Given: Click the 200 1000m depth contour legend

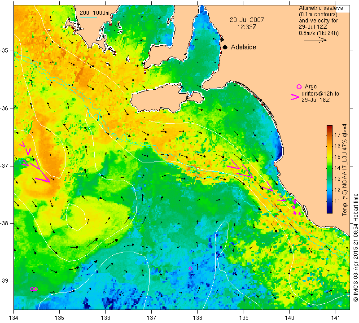Looking at the screenshot, I should tap(95, 13).
